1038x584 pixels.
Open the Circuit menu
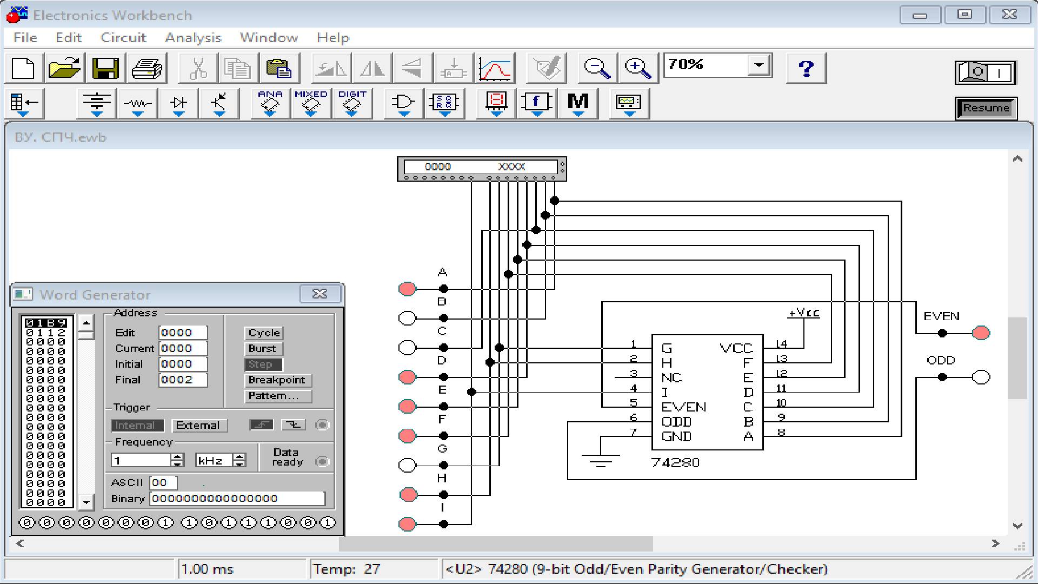(123, 38)
